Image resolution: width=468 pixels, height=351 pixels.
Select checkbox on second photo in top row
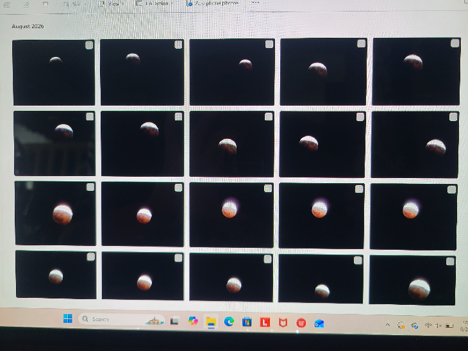coord(178,44)
